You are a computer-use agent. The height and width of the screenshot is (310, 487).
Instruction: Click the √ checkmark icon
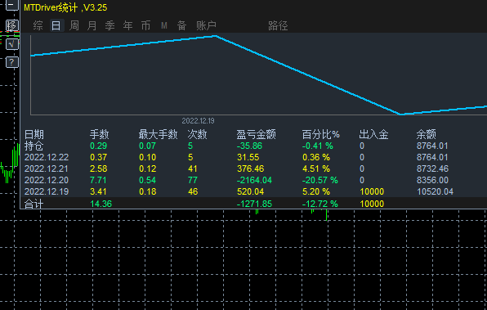[x=12, y=44]
